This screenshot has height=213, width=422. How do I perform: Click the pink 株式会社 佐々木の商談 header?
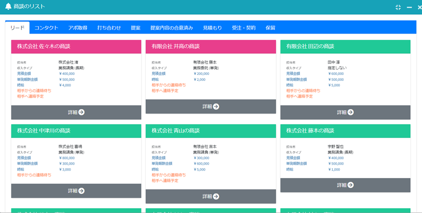coord(76,47)
